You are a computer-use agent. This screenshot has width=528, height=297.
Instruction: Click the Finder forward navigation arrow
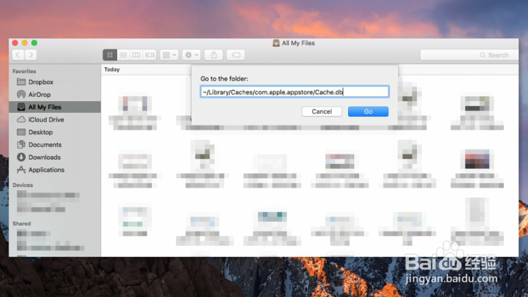(30, 55)
